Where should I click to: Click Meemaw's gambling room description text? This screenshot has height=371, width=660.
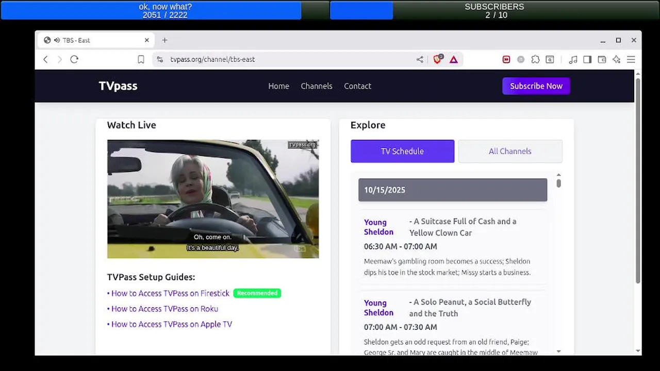tap(447, 267)
